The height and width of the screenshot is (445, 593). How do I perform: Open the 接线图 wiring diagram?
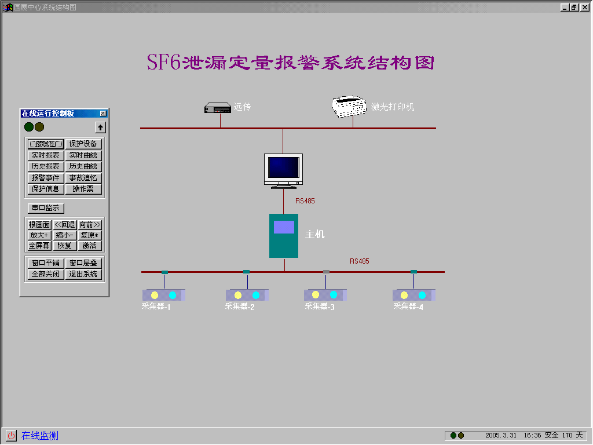point(46,144)
